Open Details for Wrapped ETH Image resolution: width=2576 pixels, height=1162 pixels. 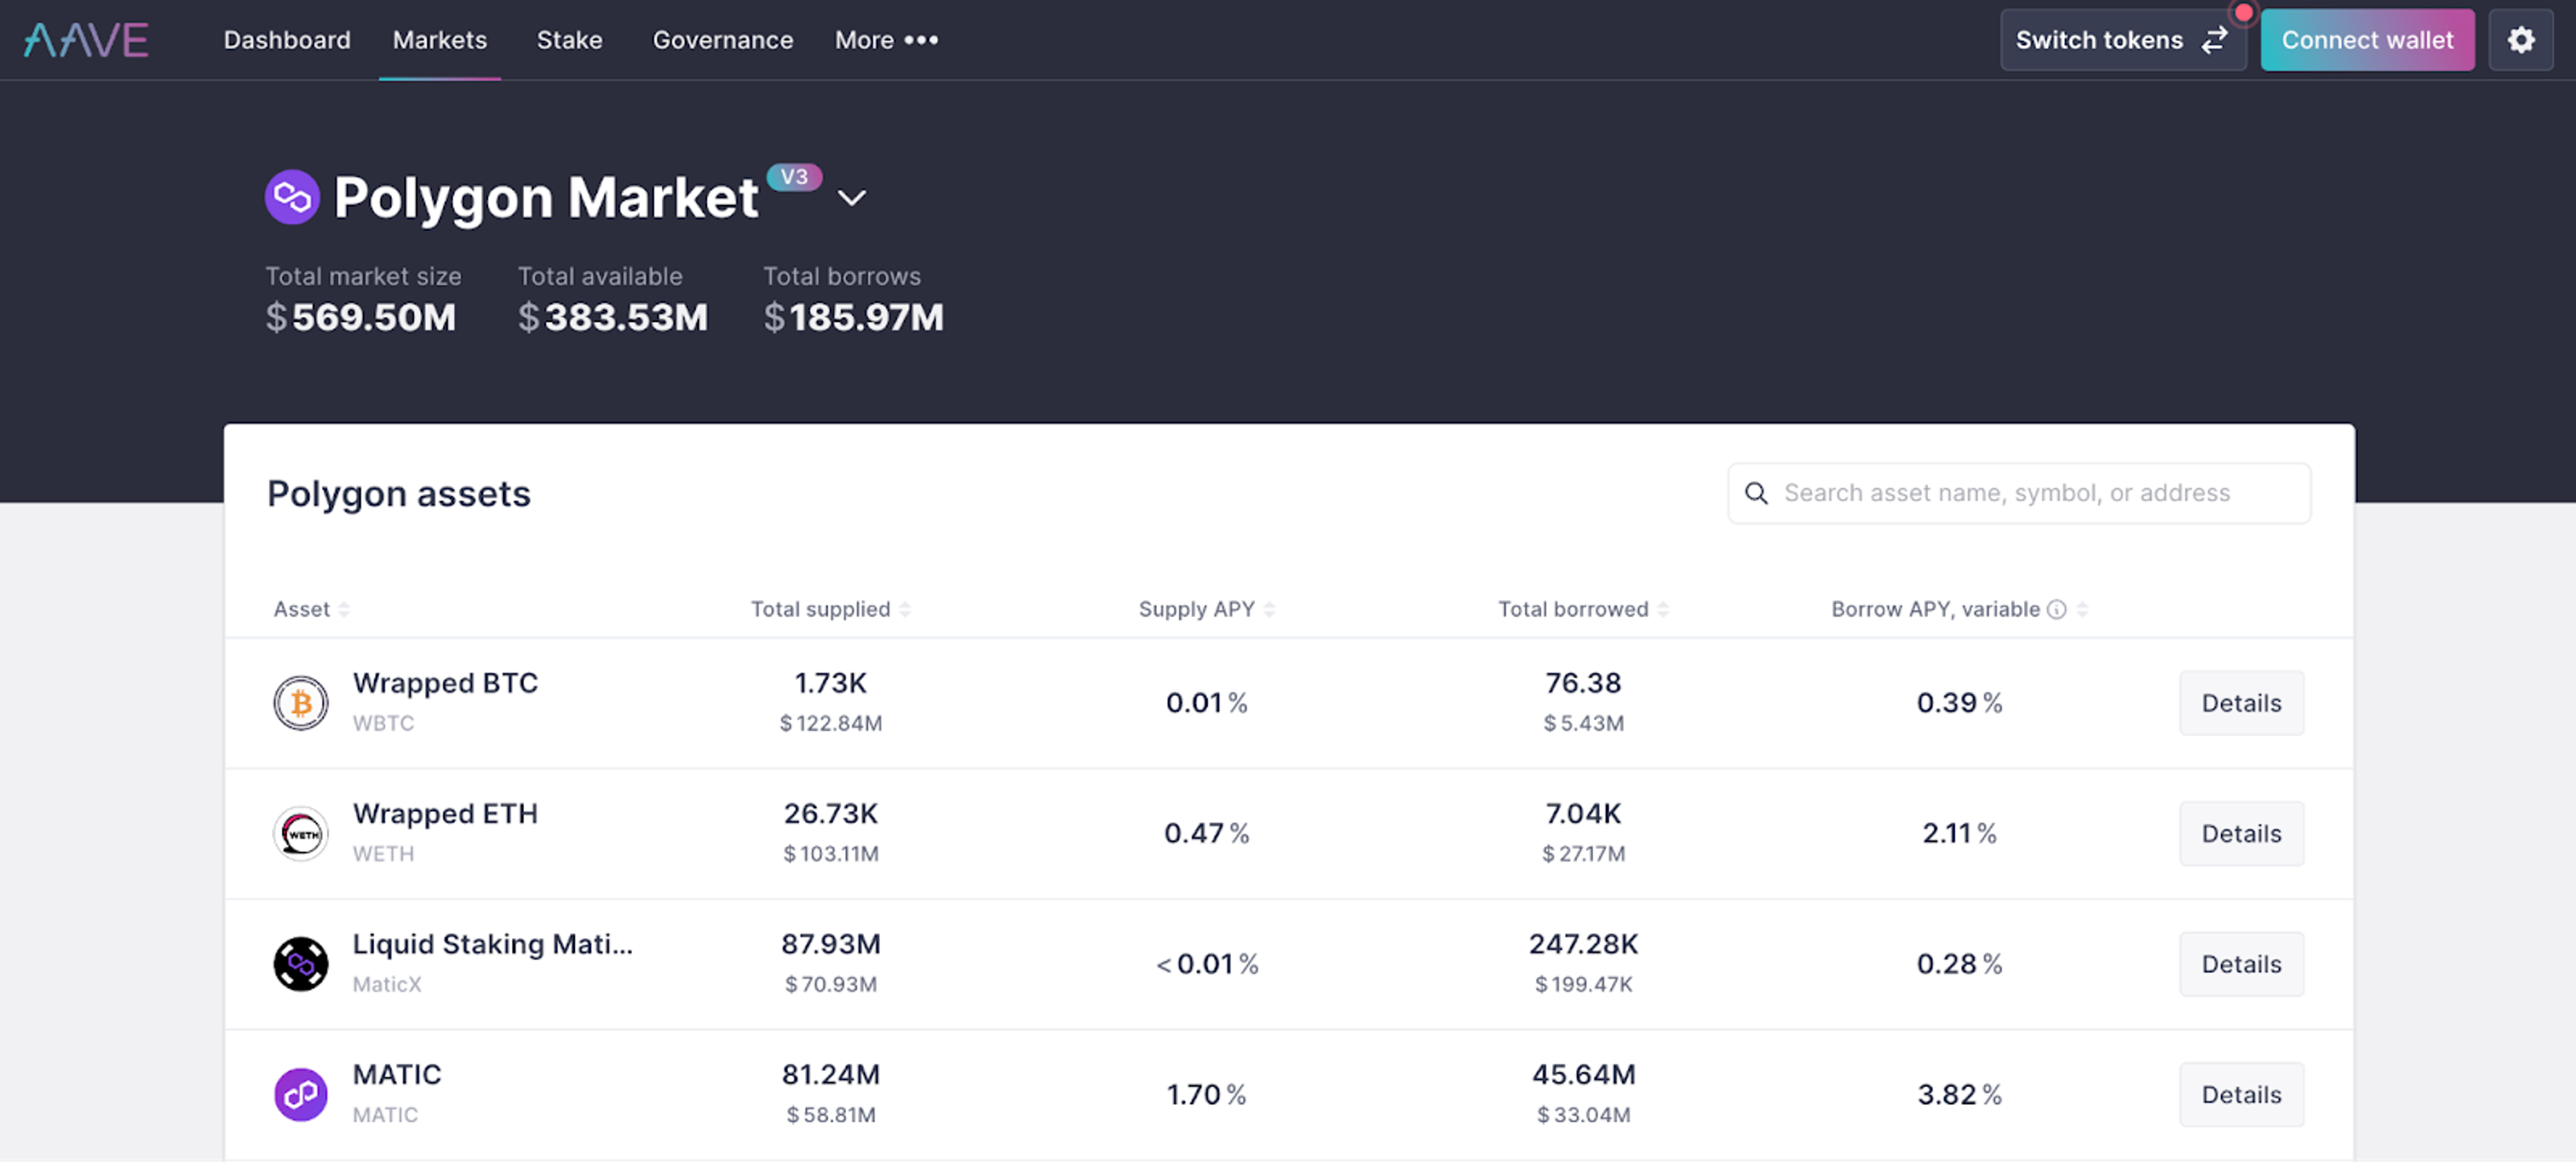(2241, 833)
